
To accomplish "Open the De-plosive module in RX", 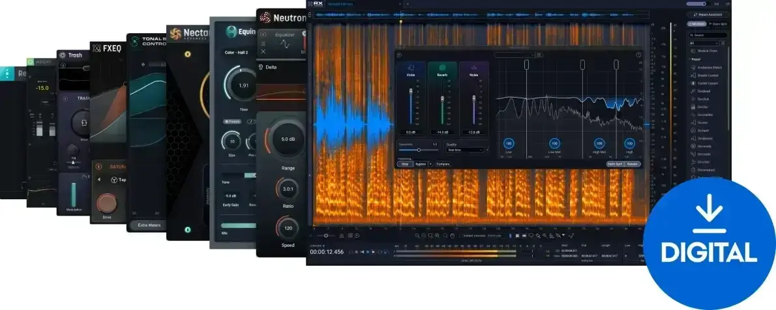I will click(x=701, y=139).
